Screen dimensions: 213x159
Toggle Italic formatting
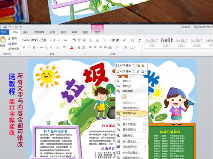pyautogui.click(x=29, y=47)
